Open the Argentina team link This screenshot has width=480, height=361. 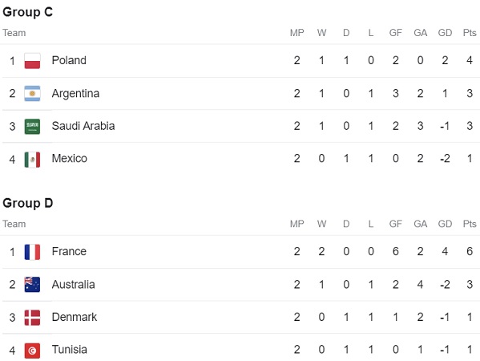(75, 94)
